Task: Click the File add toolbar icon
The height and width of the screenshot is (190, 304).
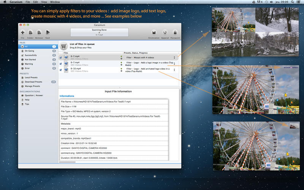Action: pyautogui.click(x=23, y=33)
